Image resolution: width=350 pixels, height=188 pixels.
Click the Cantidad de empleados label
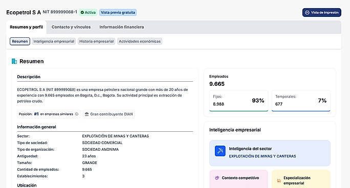[38, 170]
